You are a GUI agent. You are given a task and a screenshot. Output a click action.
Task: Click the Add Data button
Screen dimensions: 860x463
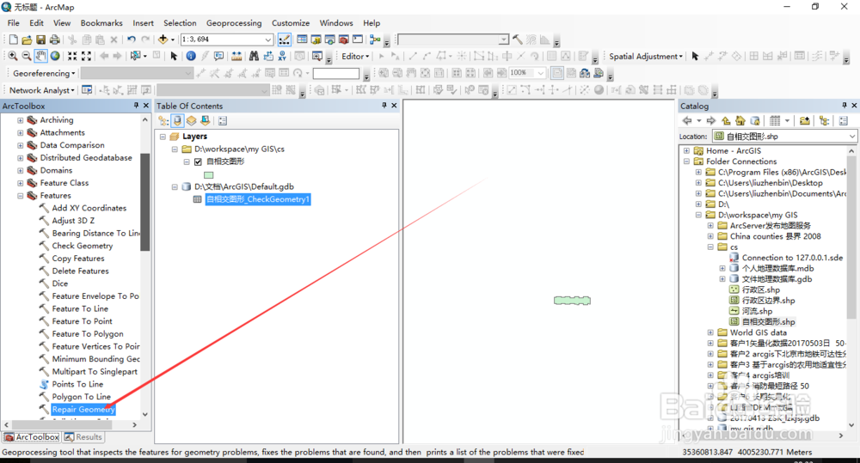163,40
